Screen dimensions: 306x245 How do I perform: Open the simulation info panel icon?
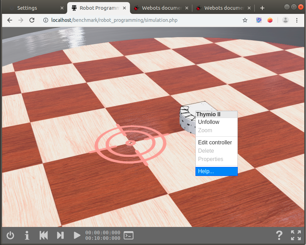tap(27, 235)
